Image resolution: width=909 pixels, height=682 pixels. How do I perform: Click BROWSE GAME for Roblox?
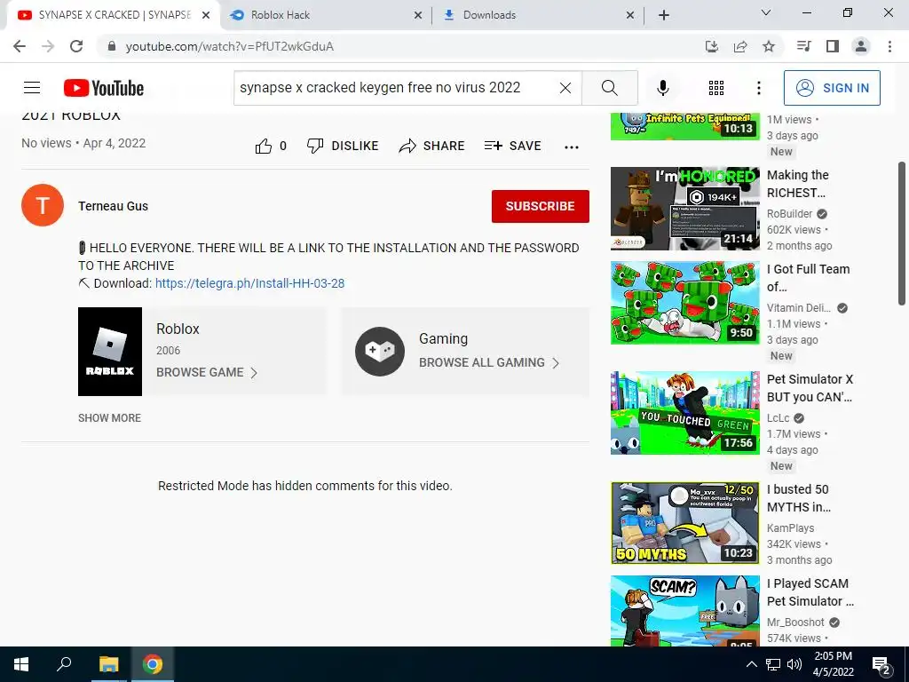(x=206, y=372)
